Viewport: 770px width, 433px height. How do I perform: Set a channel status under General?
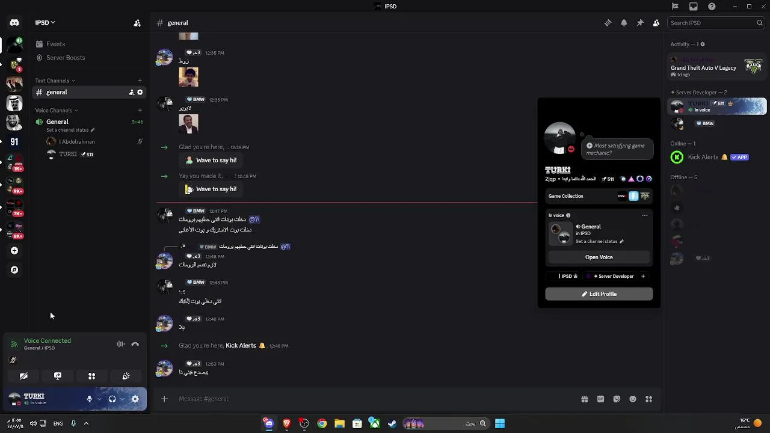[x=70, y=130]
